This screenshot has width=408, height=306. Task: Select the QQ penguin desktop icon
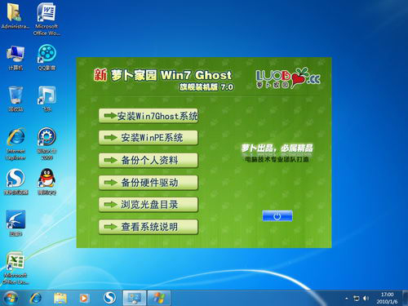click(x=47, y=182)
